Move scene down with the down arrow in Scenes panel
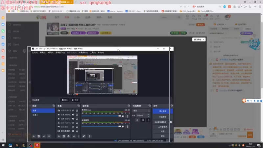Viewport: 263px width, 148px height. [x=49, y=136]
